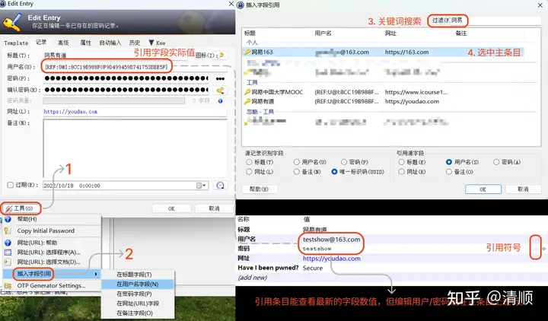Viewport: 548px width, 321px height.
Task: Click the key icon of 网易中国大学MOOC entry
Action: (247, 92)
